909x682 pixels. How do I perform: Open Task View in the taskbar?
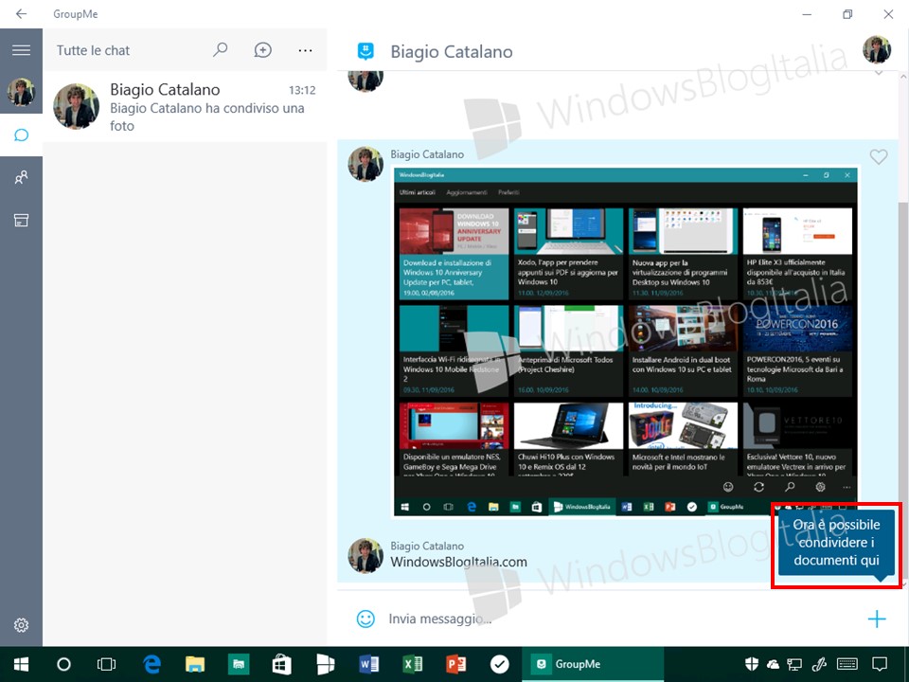tap(107, 664)
